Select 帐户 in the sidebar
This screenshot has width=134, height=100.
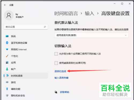coord(26,69)
